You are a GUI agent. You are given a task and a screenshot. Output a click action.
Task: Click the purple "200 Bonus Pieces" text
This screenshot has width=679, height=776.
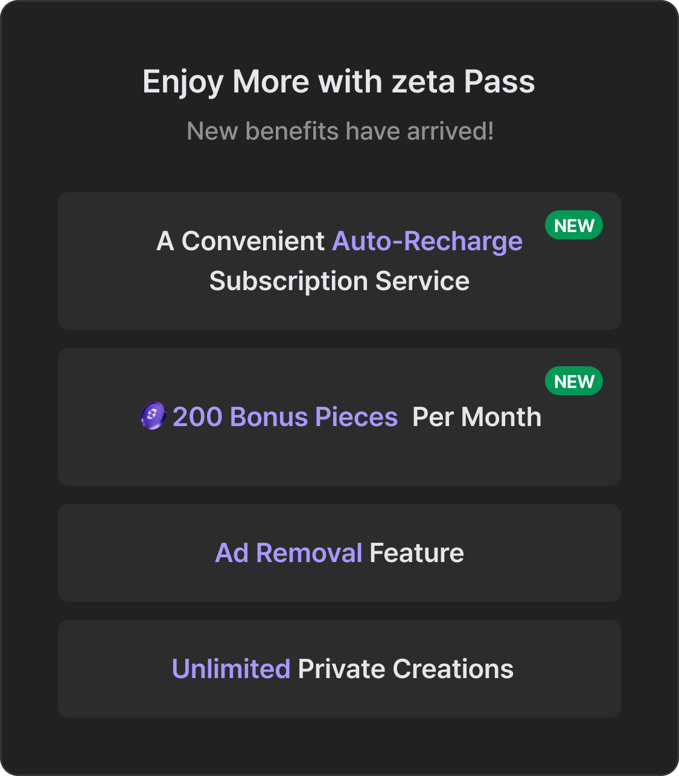(285, 417)
